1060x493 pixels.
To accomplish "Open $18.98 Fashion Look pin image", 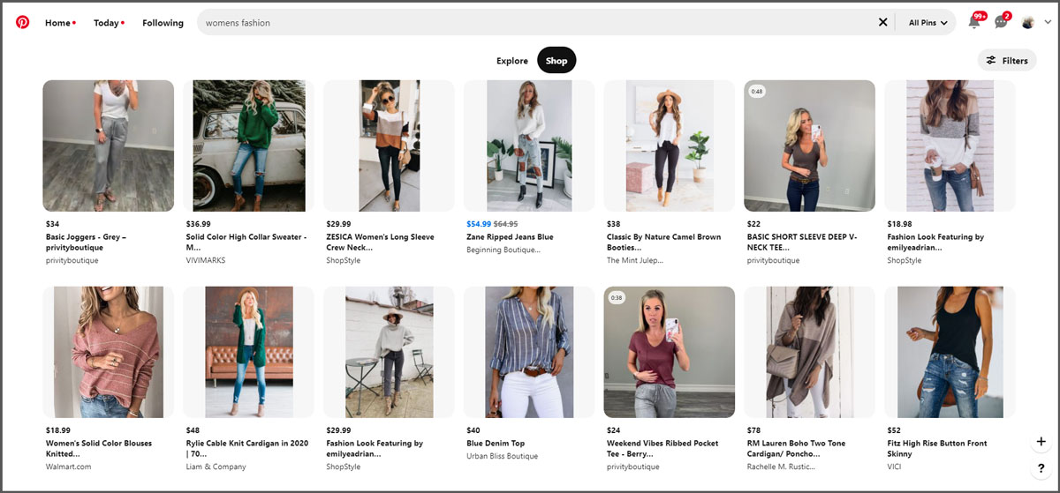I will pyautogui.click(x=950, y=146).
